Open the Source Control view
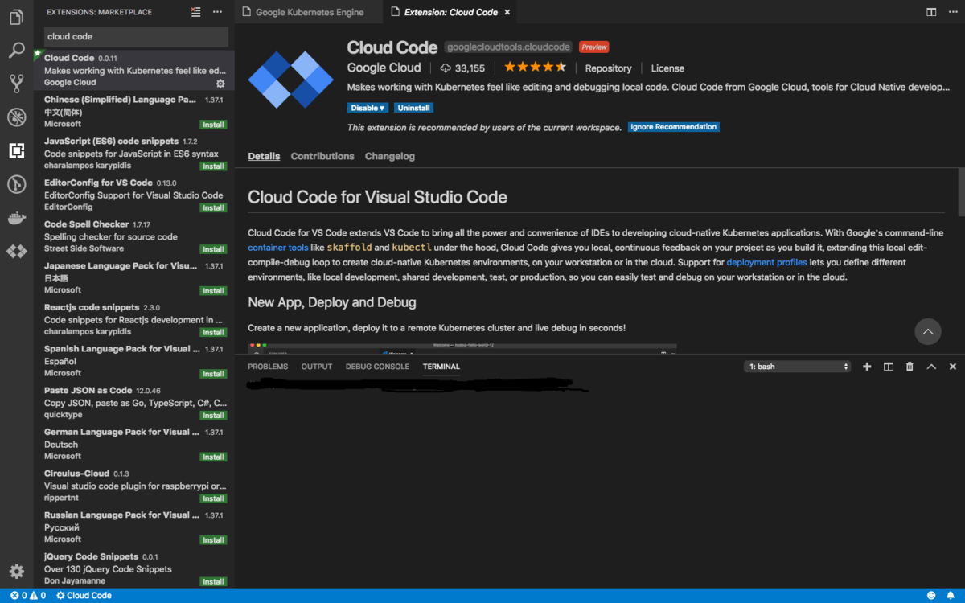 pos(16,84)
